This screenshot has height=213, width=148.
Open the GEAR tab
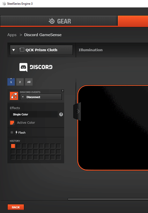tap(59, 21)
